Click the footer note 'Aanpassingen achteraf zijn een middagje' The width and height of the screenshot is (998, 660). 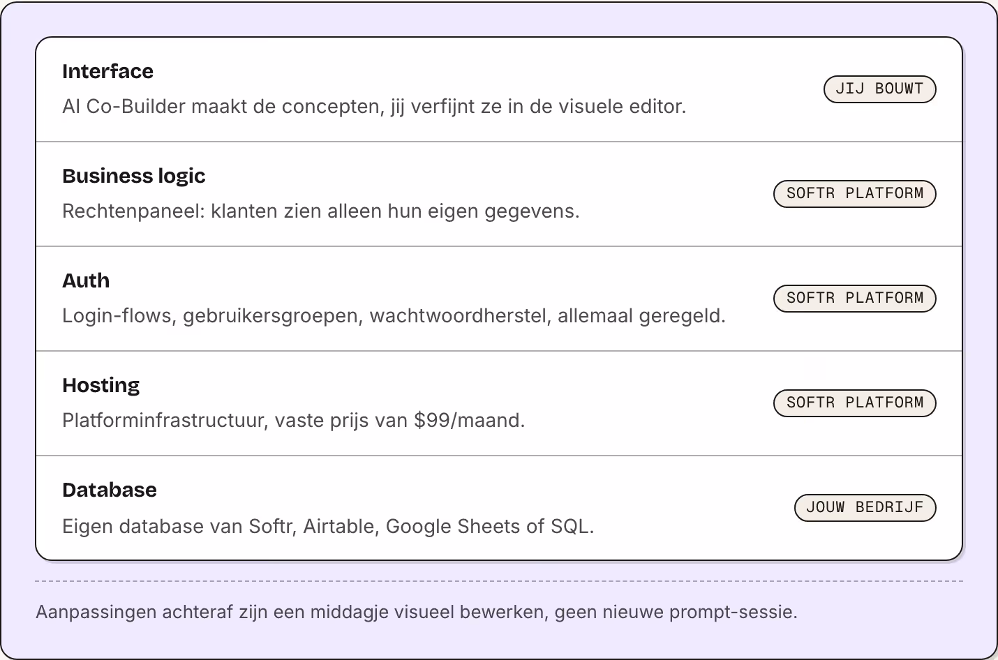pyautogui.click(x=416, y=613)
